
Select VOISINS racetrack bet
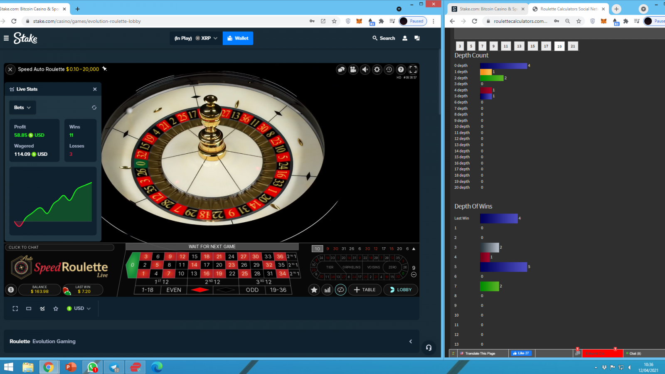pyautogui.click(x=373, y=267)
